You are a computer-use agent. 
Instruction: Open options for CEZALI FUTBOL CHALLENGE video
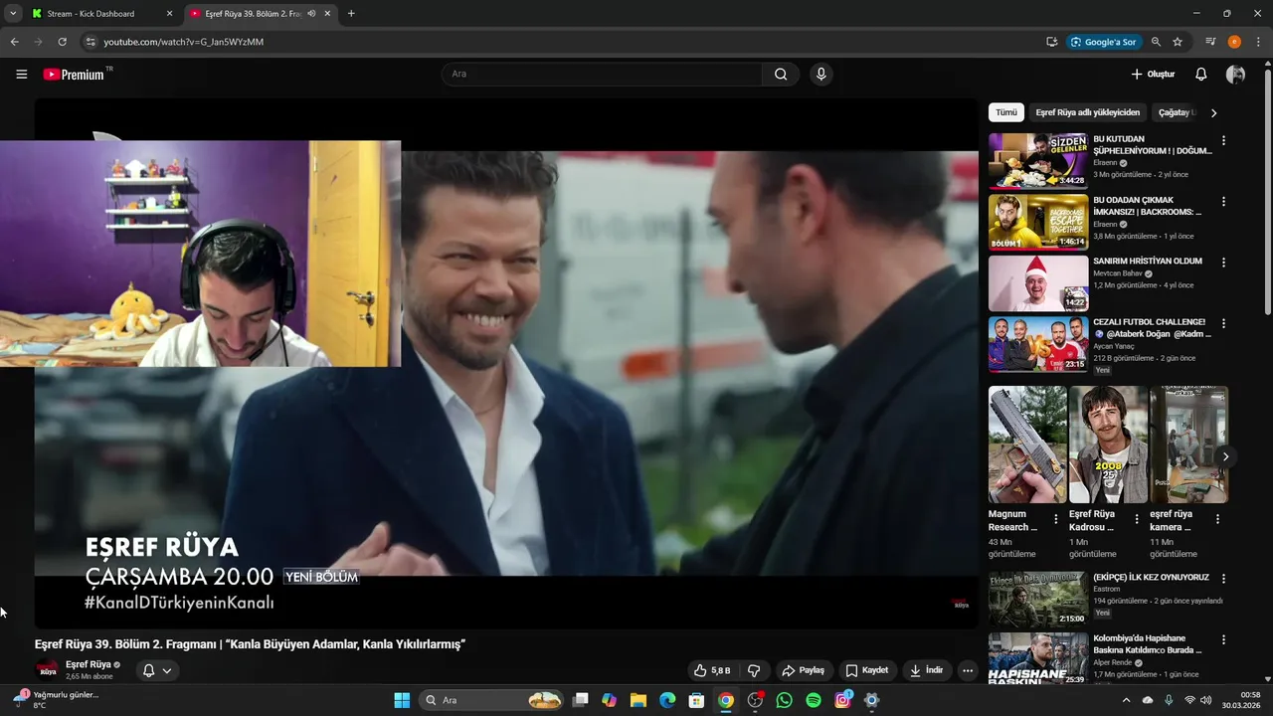pyautogui.click(x=1223, y=323)
